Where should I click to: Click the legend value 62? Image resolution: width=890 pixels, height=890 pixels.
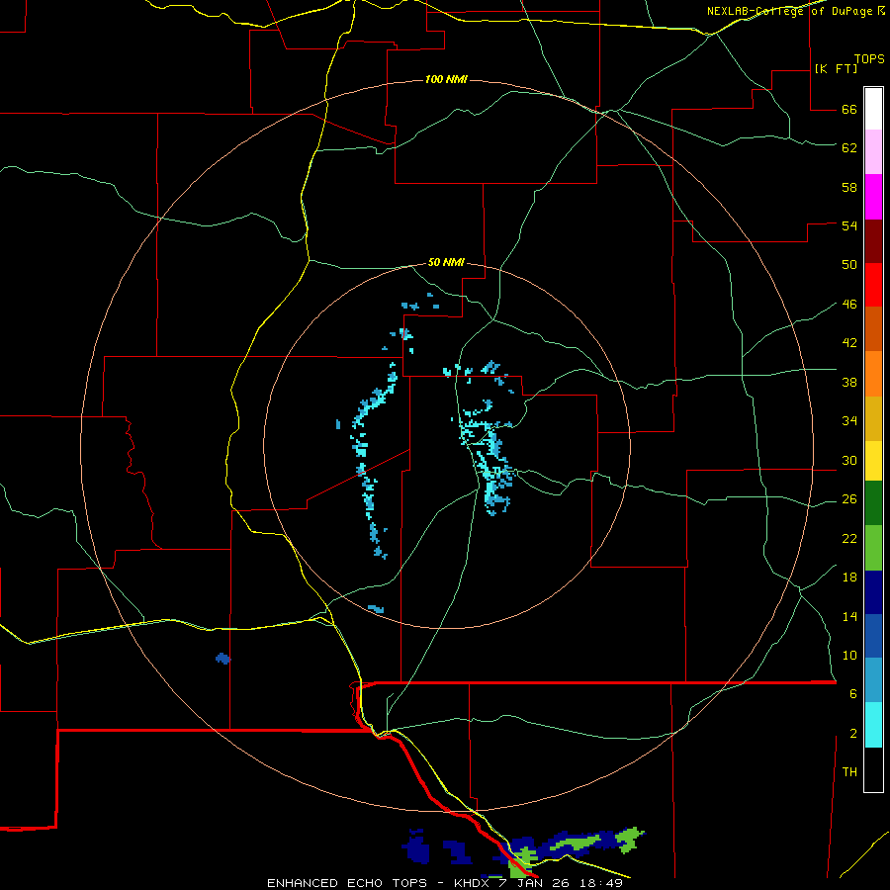point(849,148)
